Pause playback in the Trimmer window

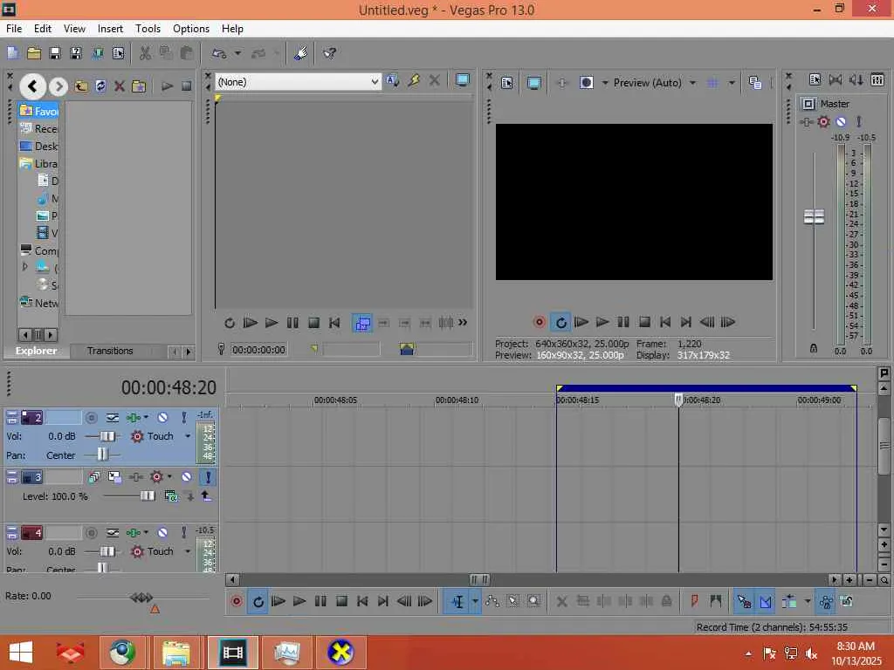292,323
